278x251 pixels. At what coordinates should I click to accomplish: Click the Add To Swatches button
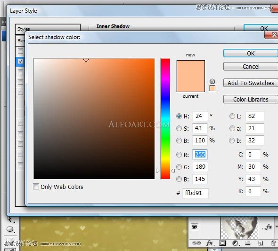coord(251,83)
